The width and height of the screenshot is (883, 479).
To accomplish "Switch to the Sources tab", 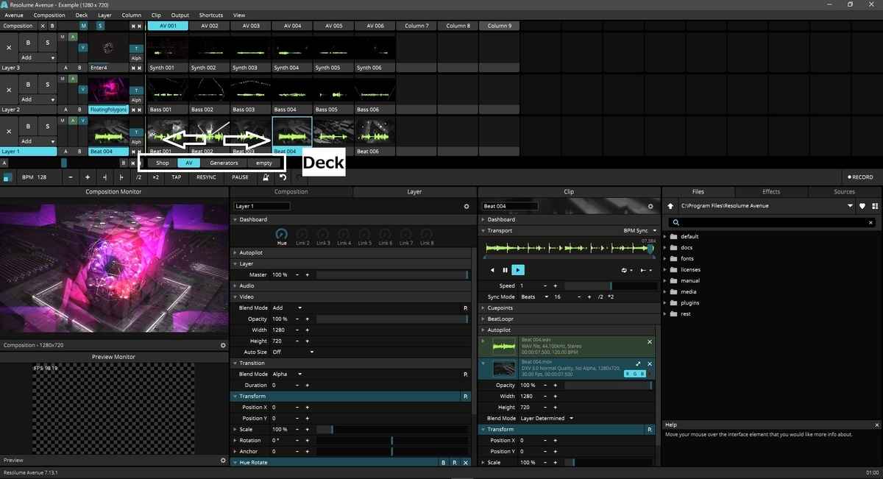I will click(x=845, y=192).
